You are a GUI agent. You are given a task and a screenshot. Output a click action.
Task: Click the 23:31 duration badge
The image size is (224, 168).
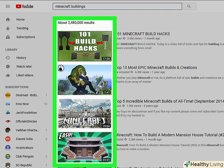pos(106,160)
